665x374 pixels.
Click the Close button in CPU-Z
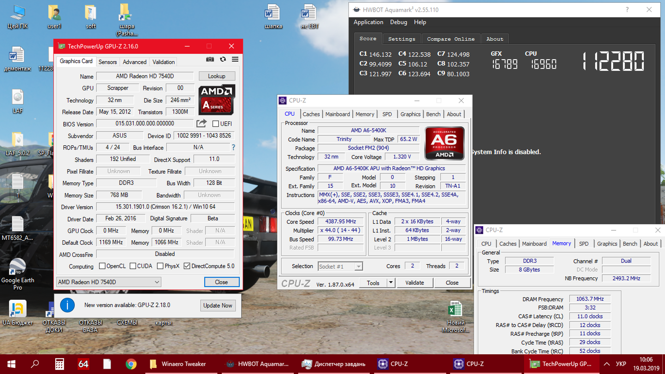point(452,283)
